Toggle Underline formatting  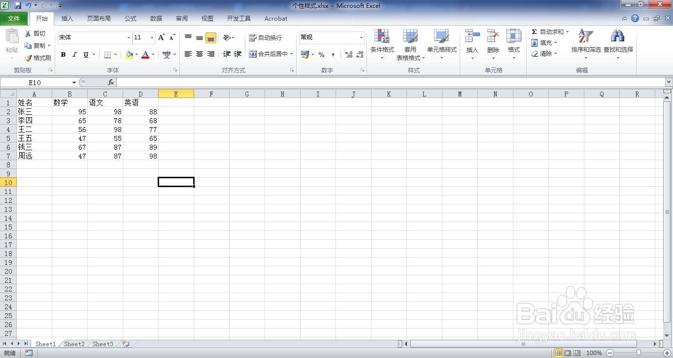point(86,55)
